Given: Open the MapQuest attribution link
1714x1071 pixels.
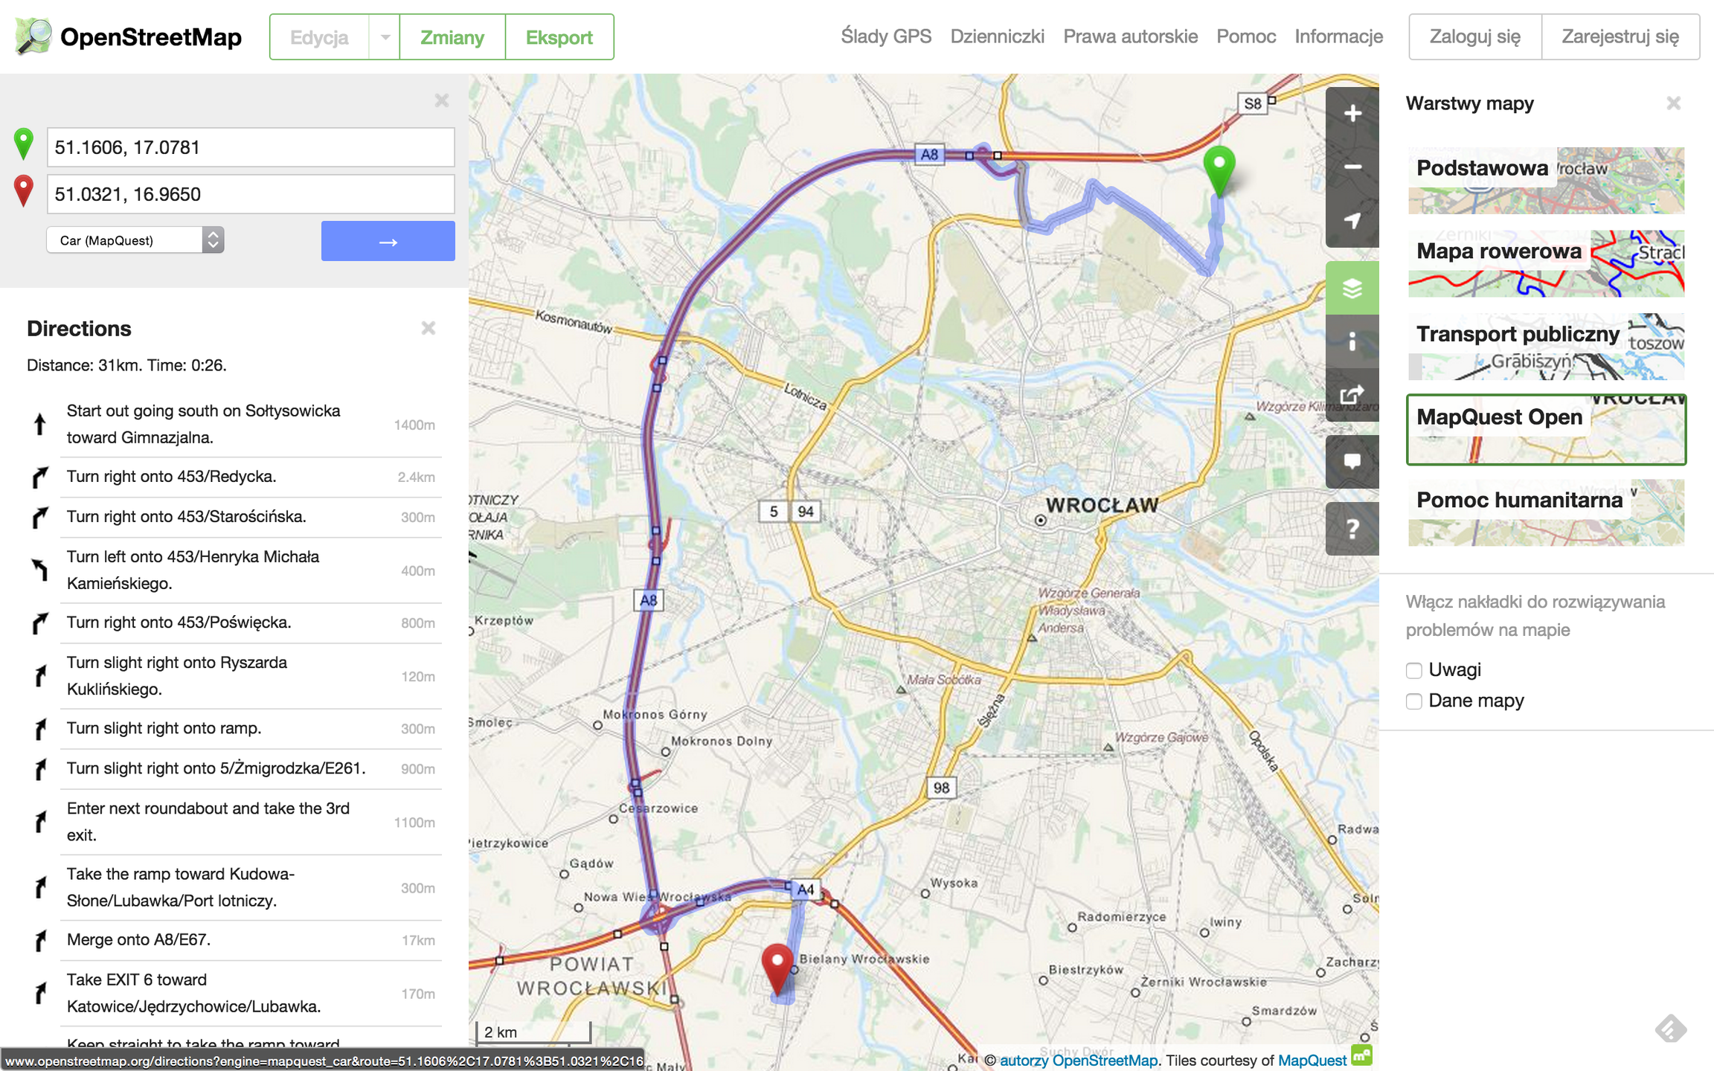Looking at the screenshot, I should point(1312,1061).
